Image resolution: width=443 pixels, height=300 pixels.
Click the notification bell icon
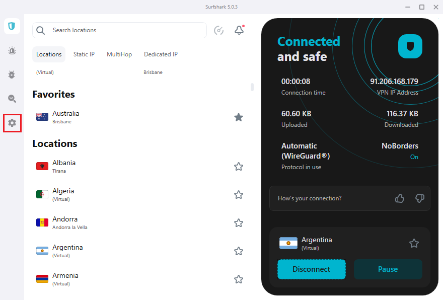239,30
